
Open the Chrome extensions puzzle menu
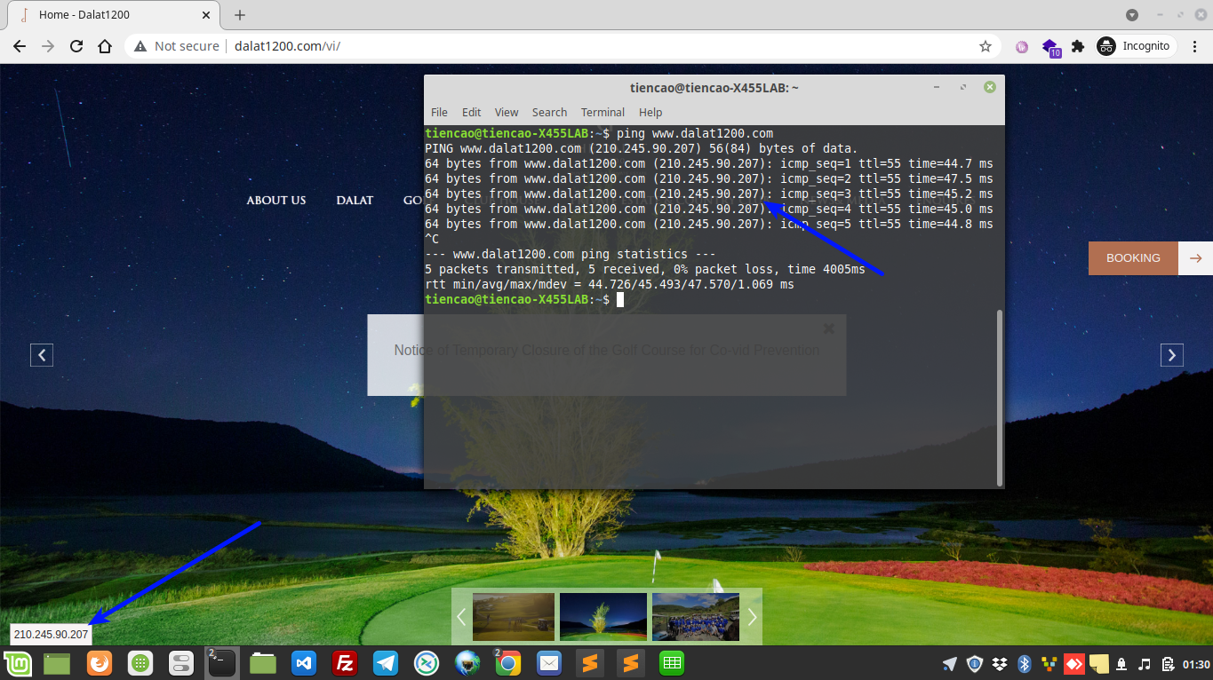click(1078, 46)
